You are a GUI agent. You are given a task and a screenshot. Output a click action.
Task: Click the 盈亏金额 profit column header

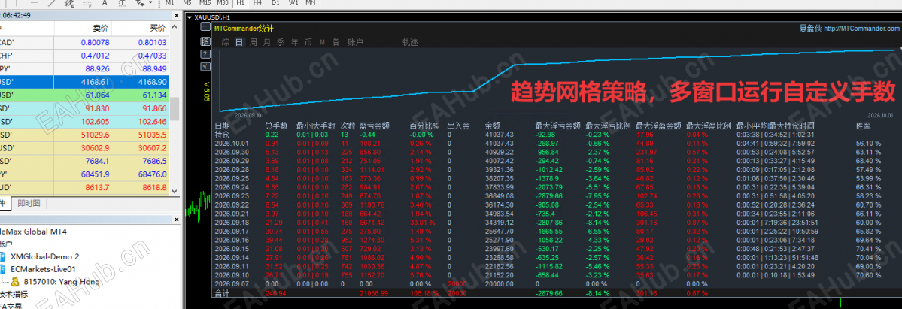375,125
